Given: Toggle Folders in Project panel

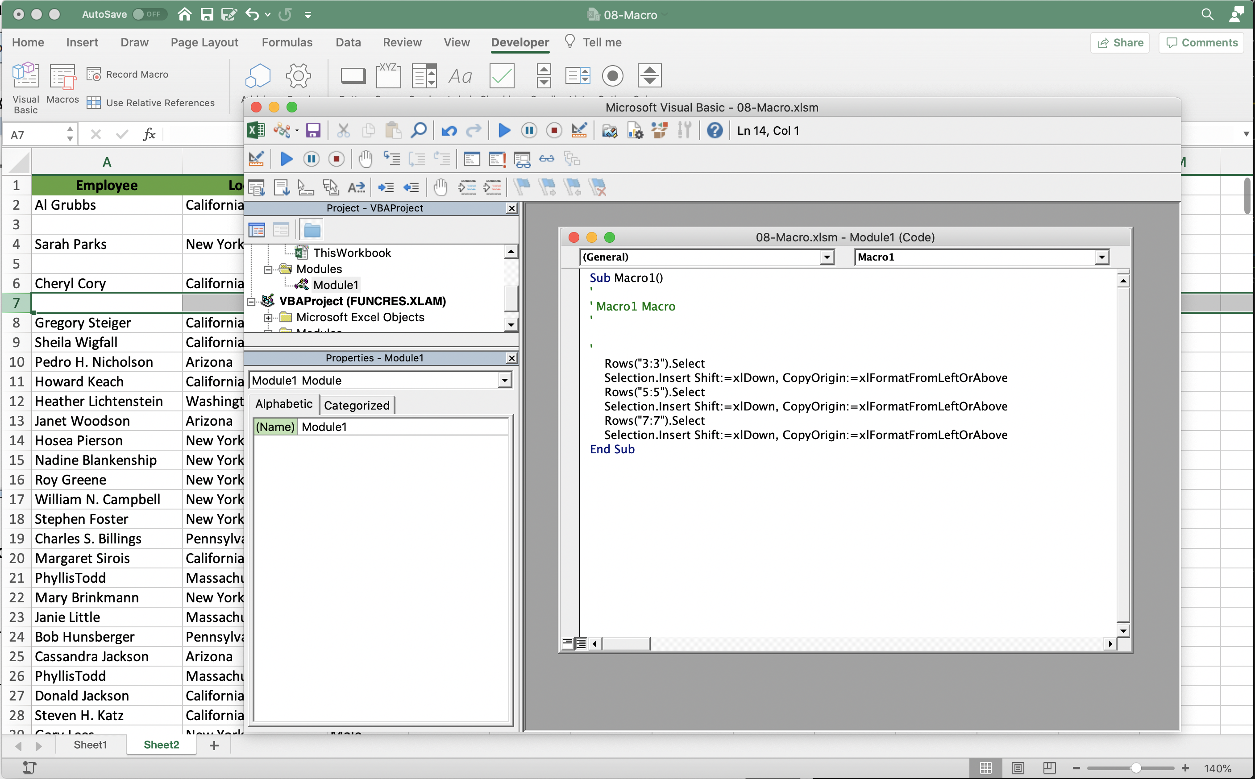Looking at the screenshot, I should (312, 230).
